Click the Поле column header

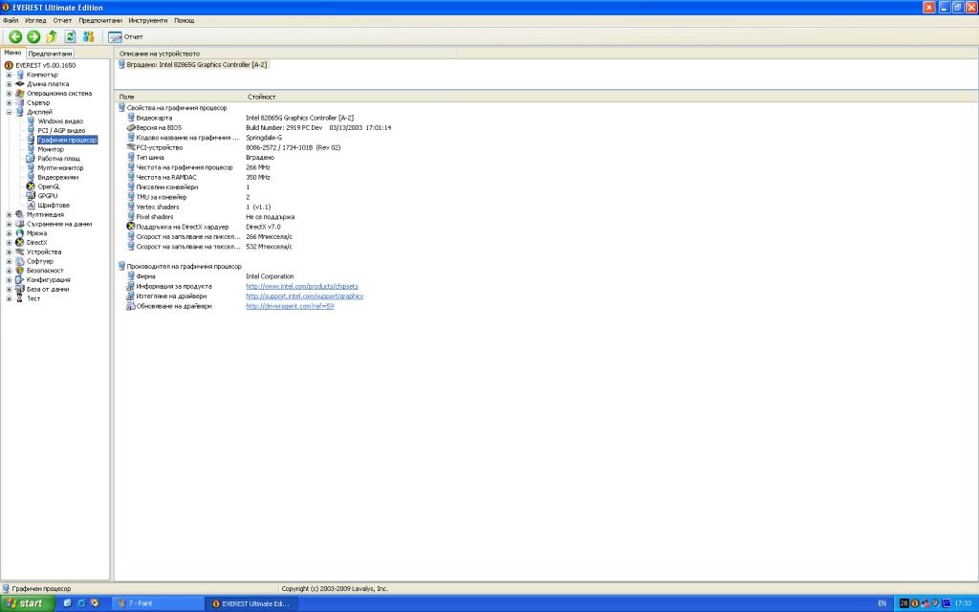click(179, 97)
